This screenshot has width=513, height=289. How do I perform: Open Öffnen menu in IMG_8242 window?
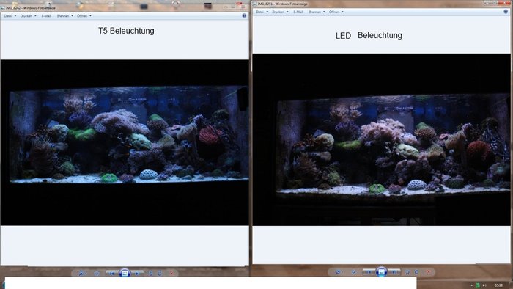84,15
